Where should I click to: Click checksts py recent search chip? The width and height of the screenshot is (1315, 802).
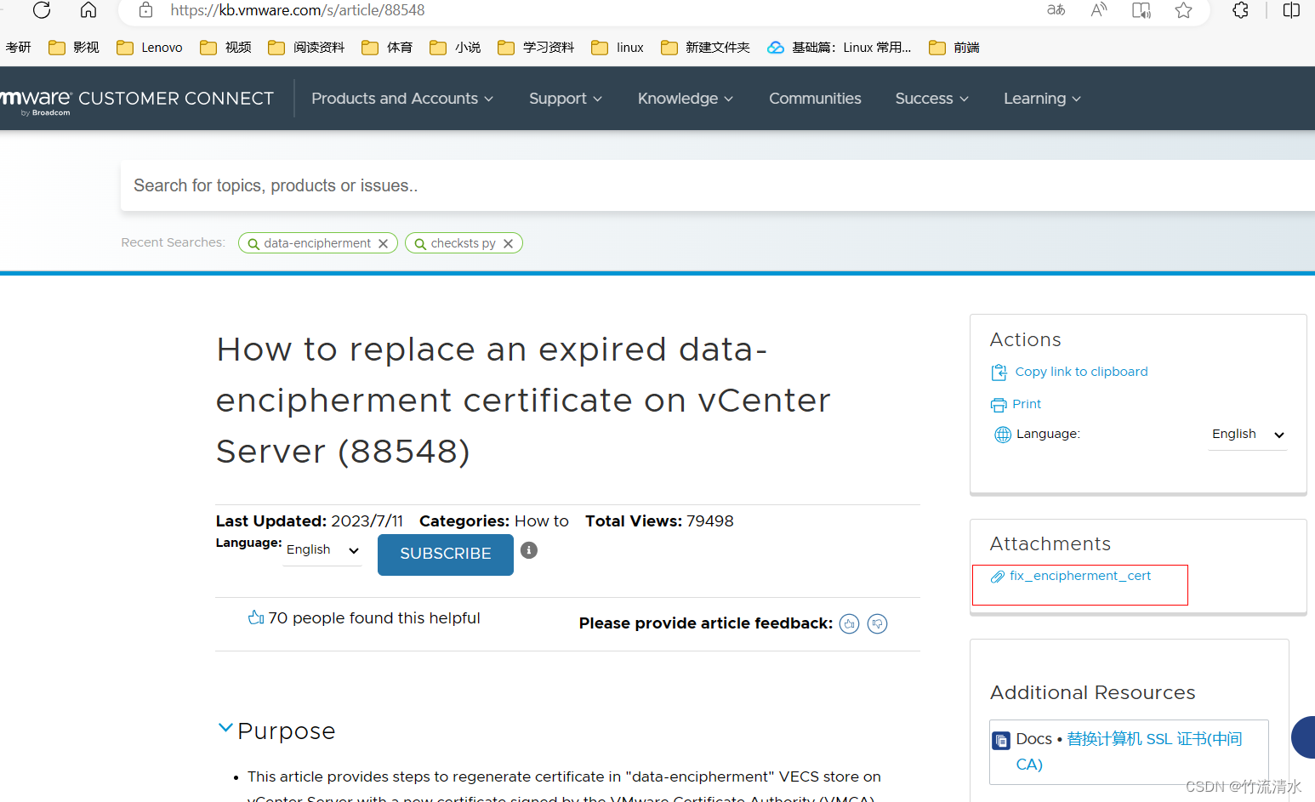tap(463, 243)
